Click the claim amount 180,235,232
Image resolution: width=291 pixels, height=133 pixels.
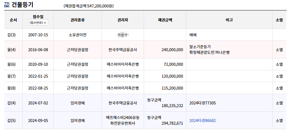(x=172, y=106)
